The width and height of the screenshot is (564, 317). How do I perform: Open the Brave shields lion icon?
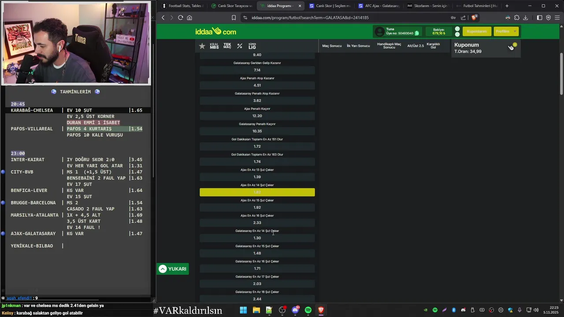tap(474, 18)
